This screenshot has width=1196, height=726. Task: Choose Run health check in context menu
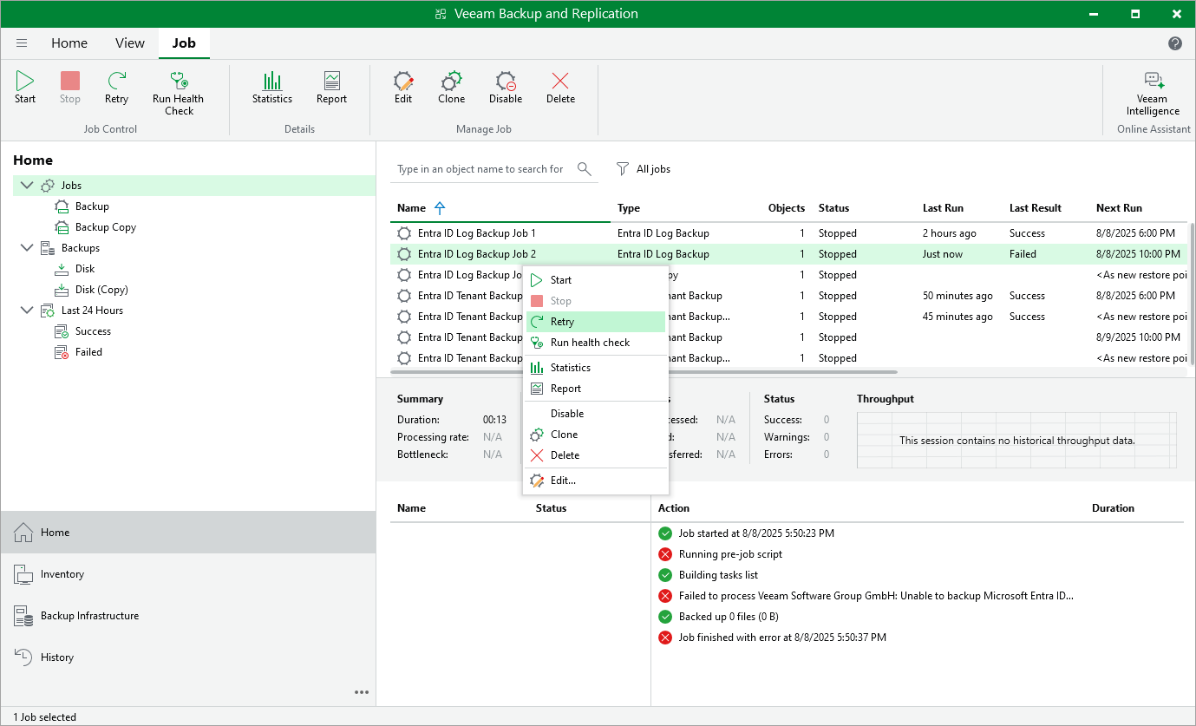click(596, 343)
